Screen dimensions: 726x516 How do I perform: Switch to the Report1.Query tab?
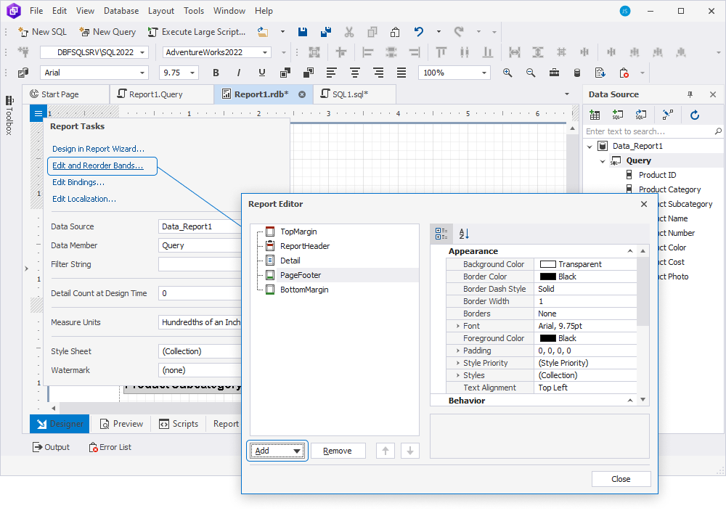click(162, 94)
